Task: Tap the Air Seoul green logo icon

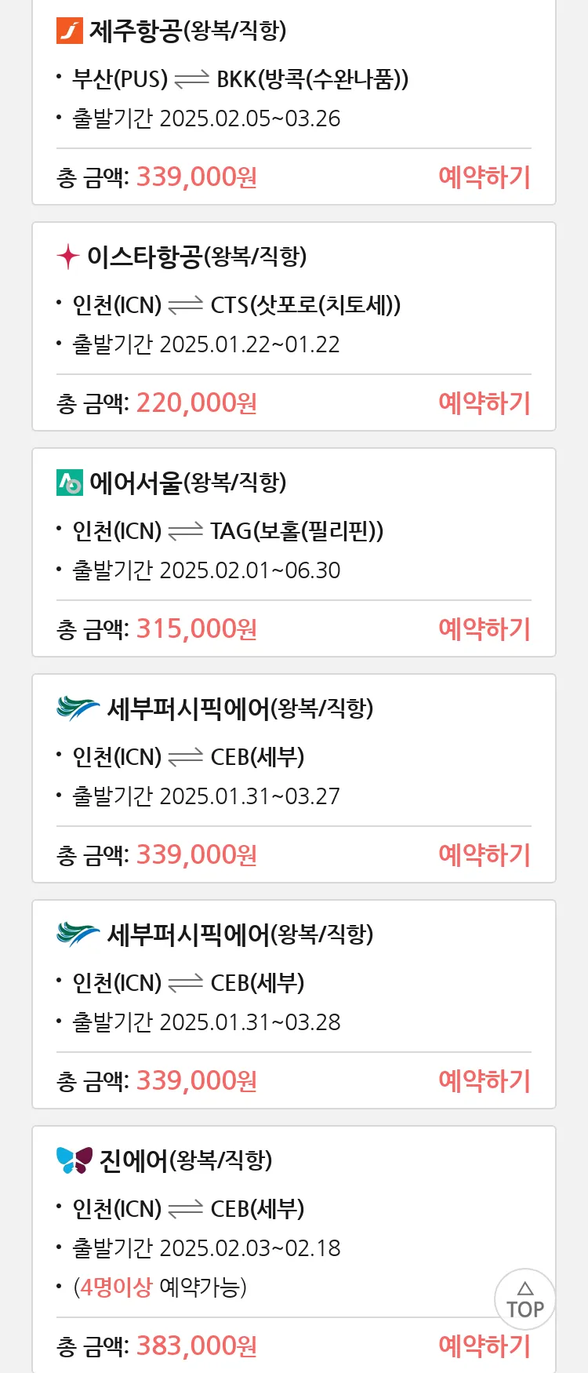Action: [x=70, y=483]
